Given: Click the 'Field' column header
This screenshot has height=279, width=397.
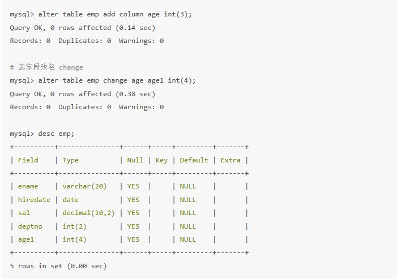Looking at the screenshot, I should [28, 160].
